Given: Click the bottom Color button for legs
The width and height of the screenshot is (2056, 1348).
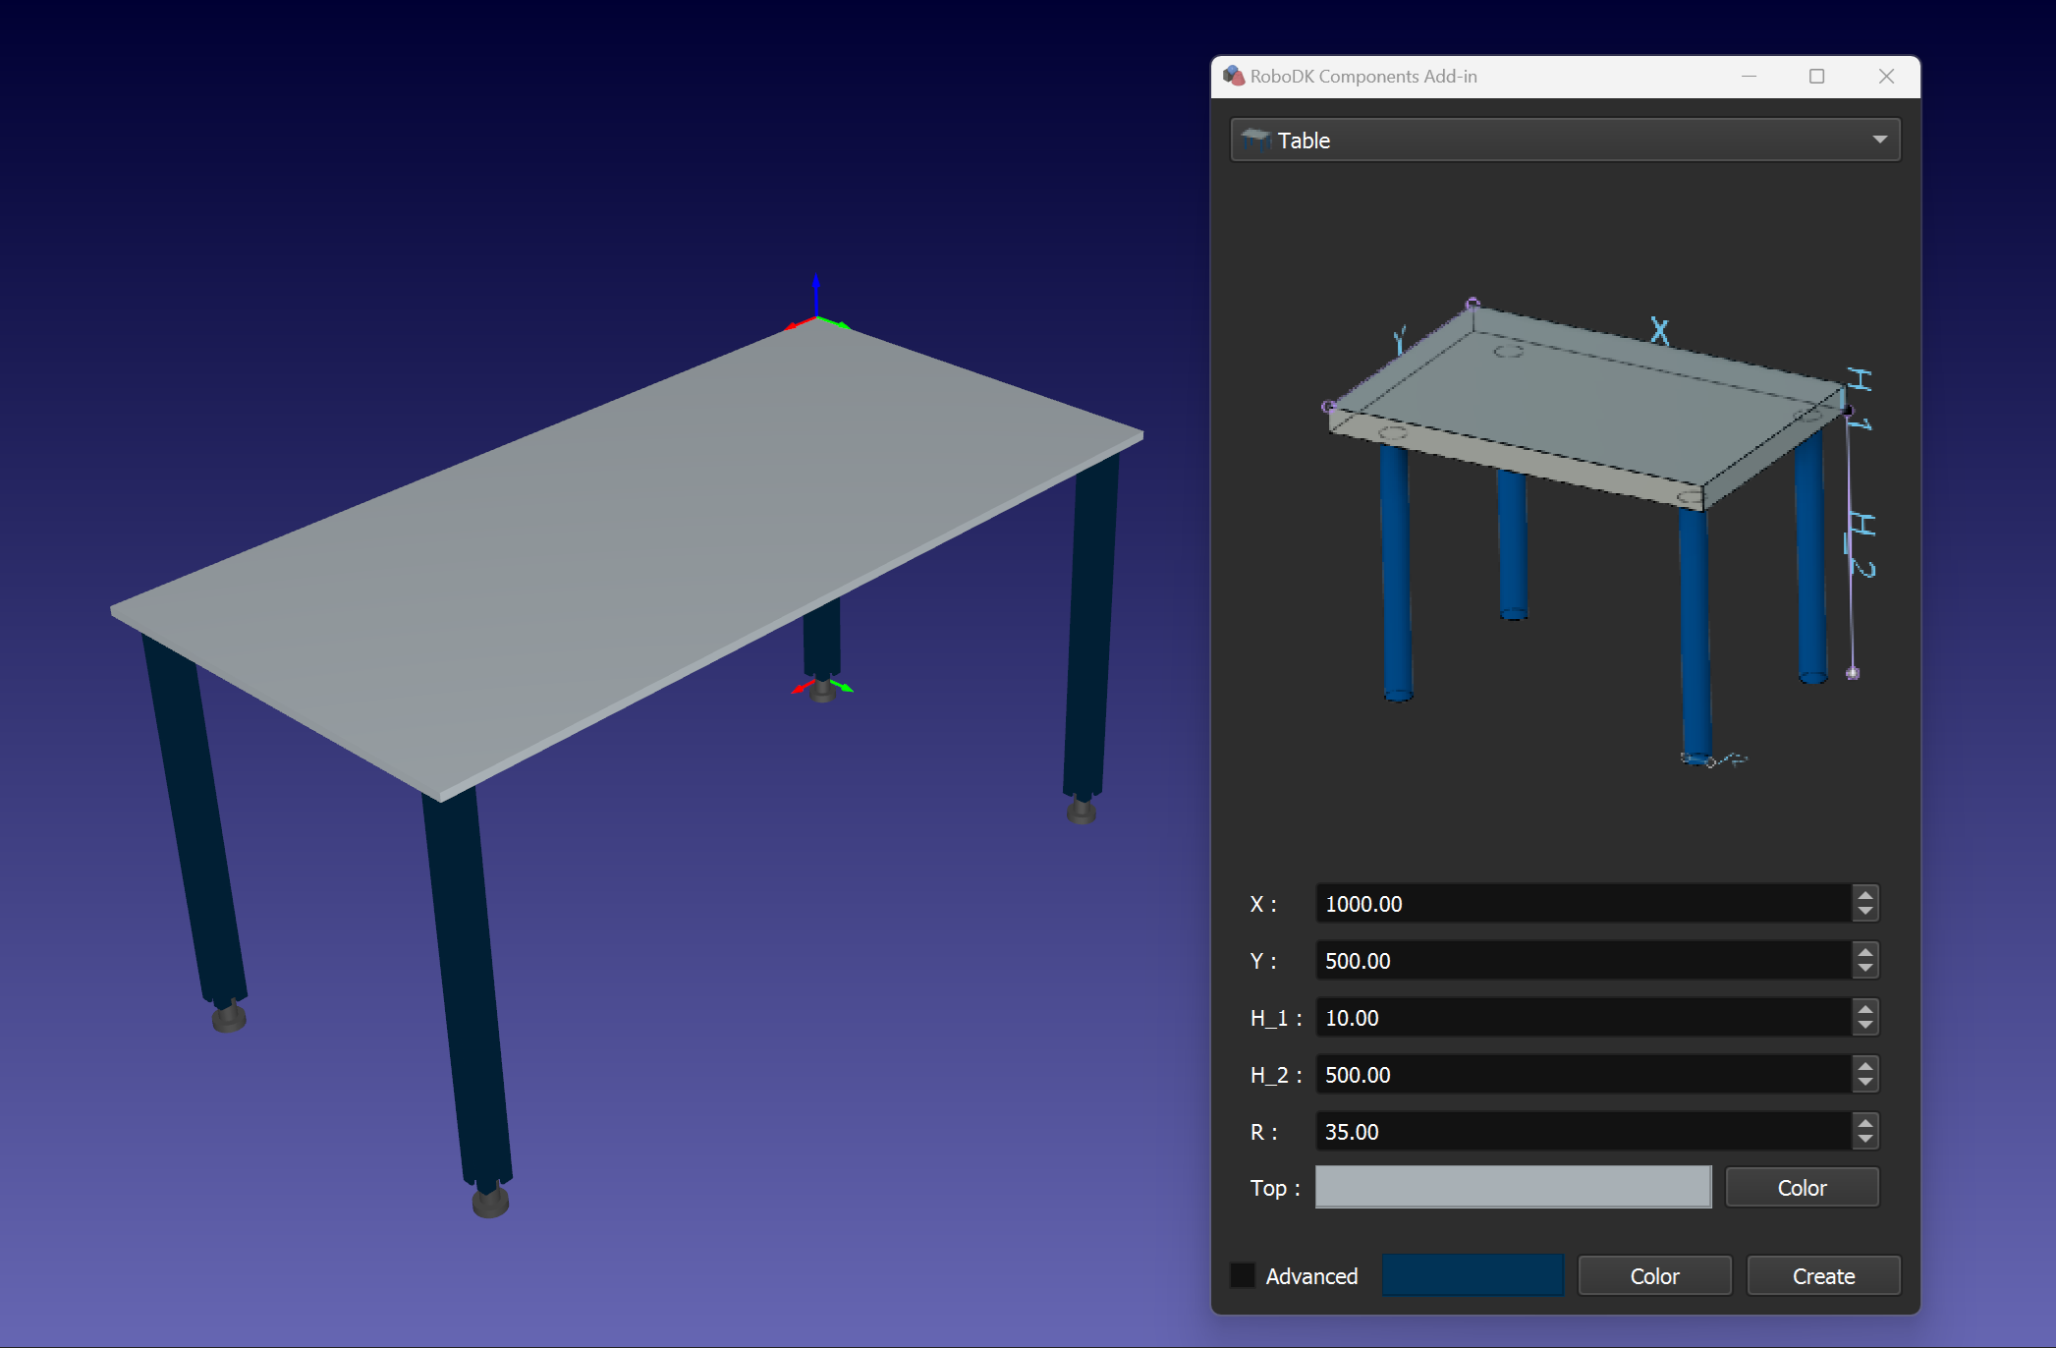Looking at the screenshot, I should tap(1654, 1274).
